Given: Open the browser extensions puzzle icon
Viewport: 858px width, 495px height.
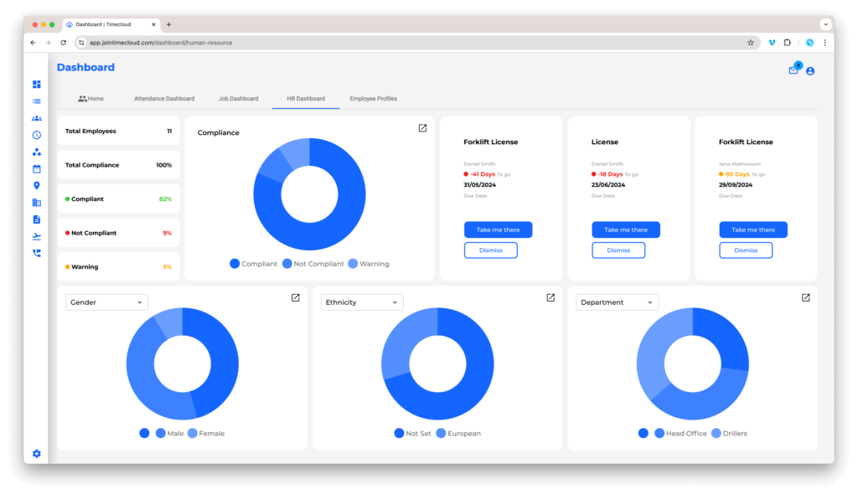Looking at the screenshot, I should (788, 43).
